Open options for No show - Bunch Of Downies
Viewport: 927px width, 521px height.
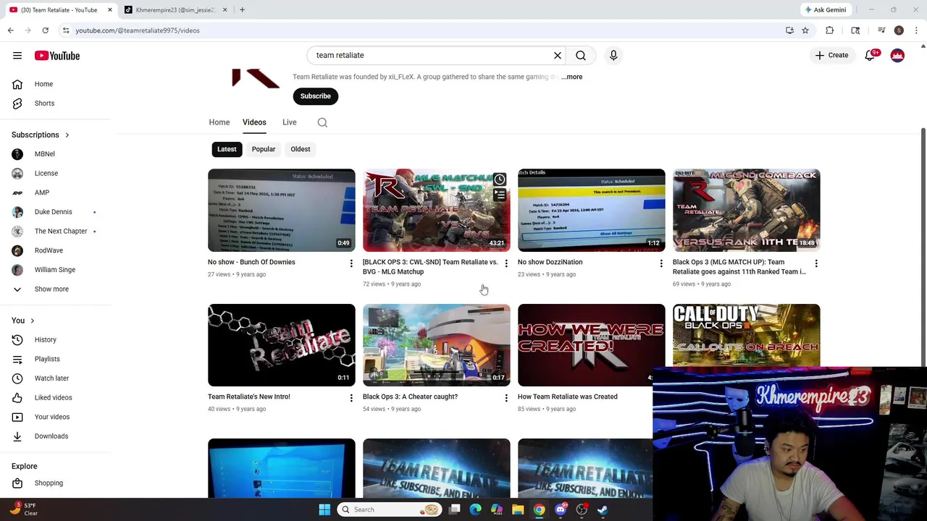351,263
